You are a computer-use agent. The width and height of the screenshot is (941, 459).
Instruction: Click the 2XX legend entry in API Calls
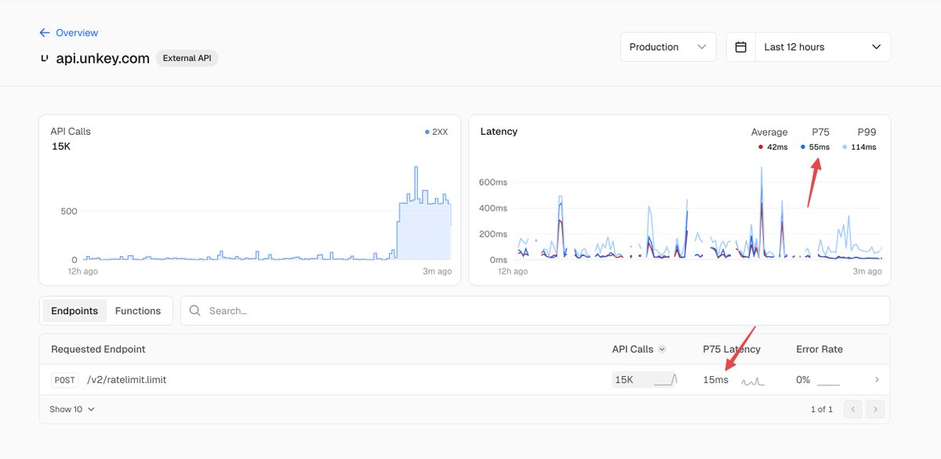(436, 132)
